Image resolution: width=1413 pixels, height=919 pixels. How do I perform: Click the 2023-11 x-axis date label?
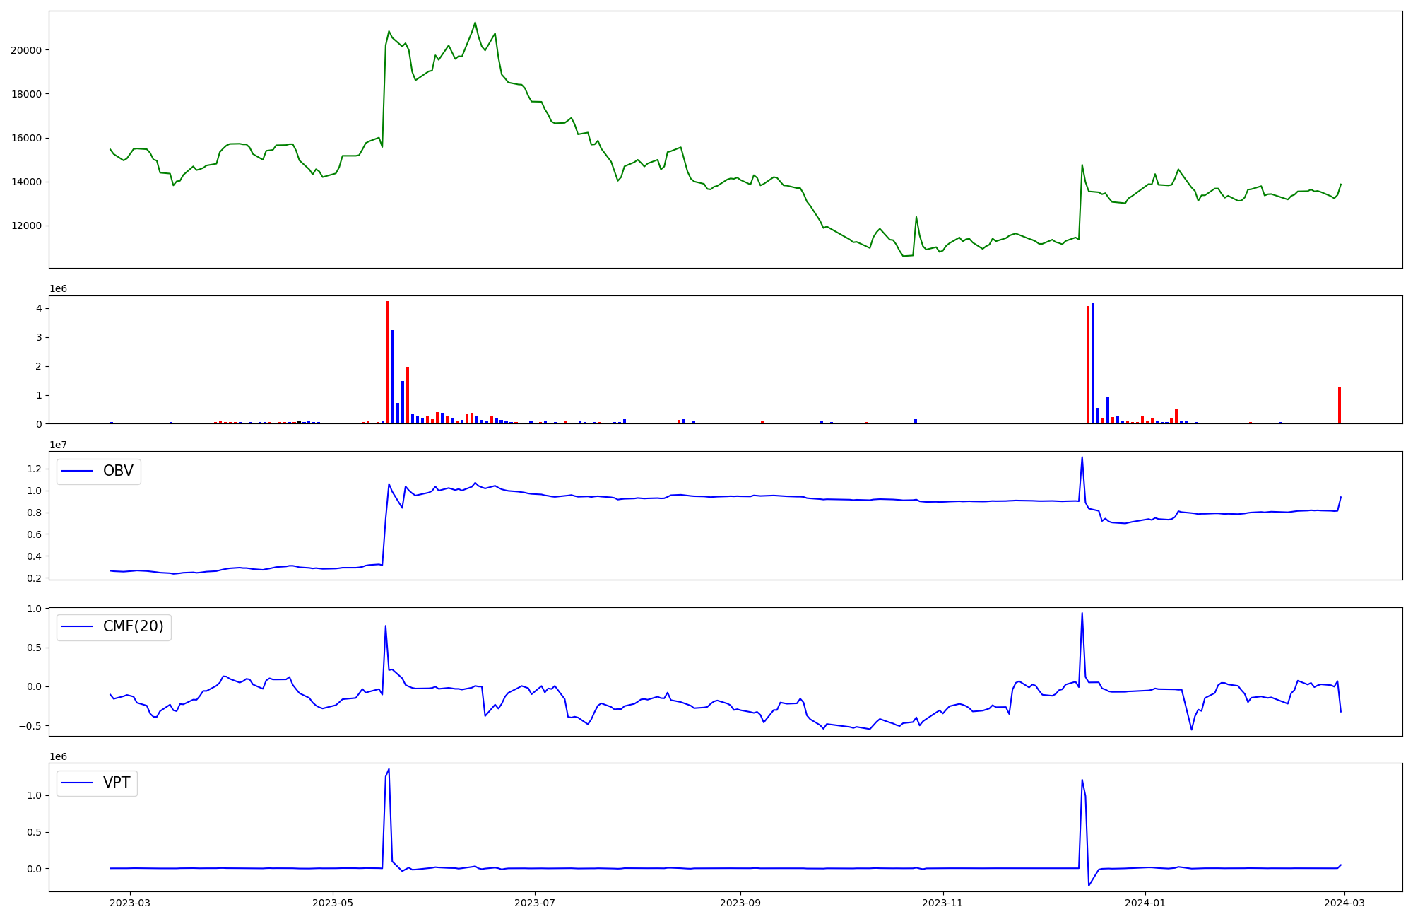point(942,903)
